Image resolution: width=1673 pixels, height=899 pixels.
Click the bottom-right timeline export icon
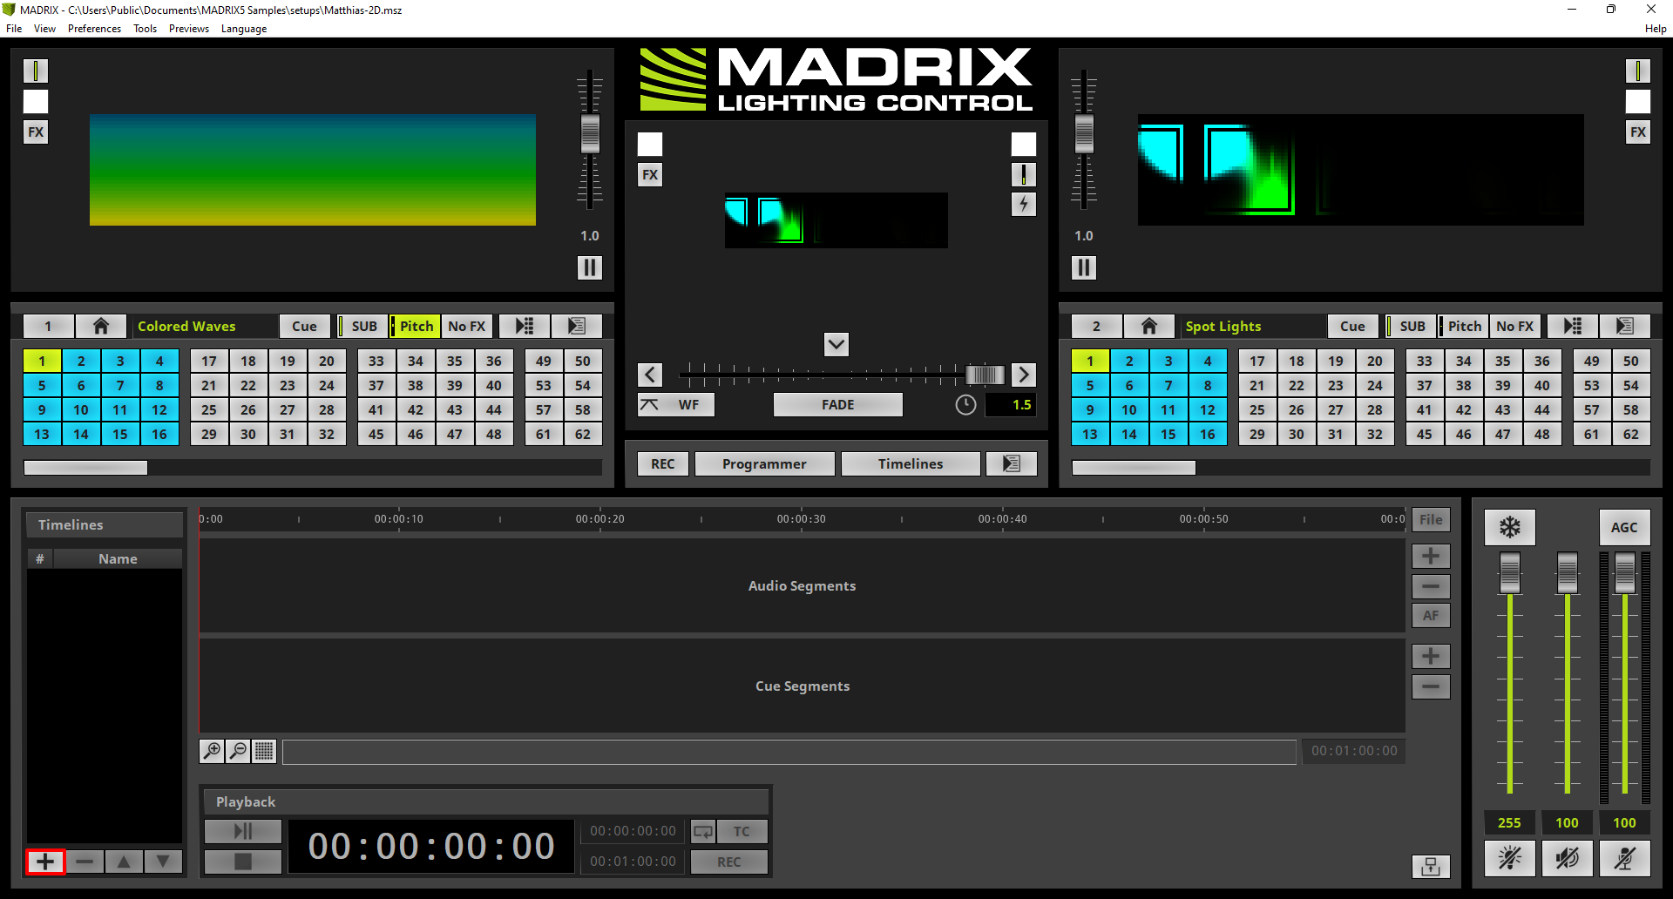coord(1431,866)
